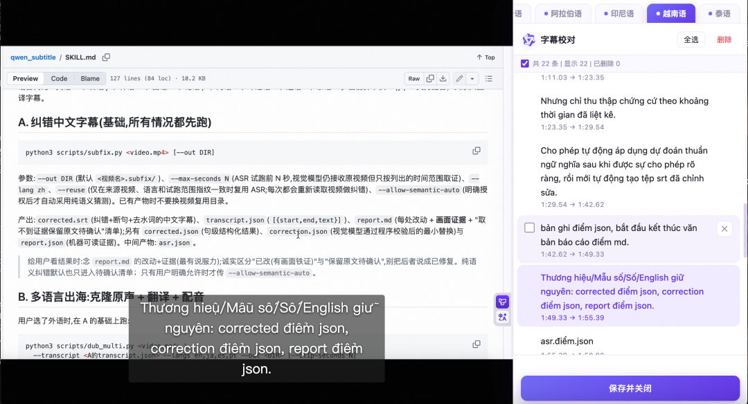748x404 pixels.
Task: Select the 印尼语 language tab
Action: pos(618,13)
